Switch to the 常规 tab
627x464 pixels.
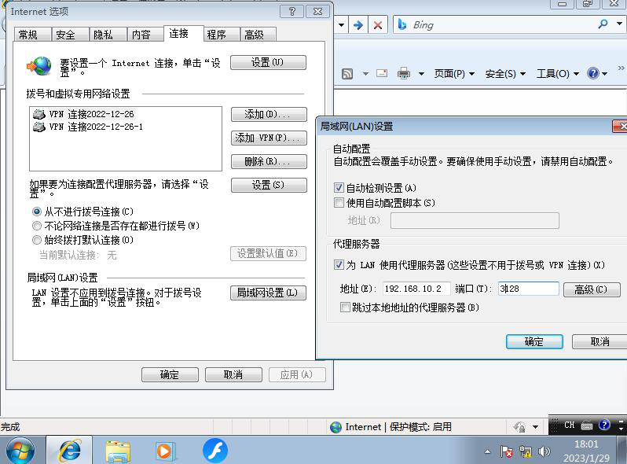coord(32,35)
